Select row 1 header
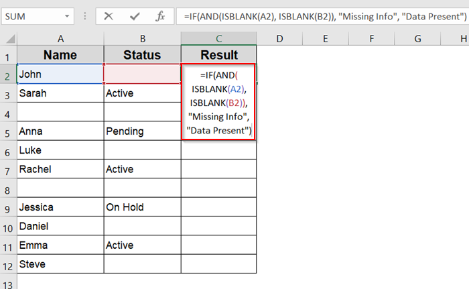The width and height of the screenshot is (469, 289). pos(8,55)
